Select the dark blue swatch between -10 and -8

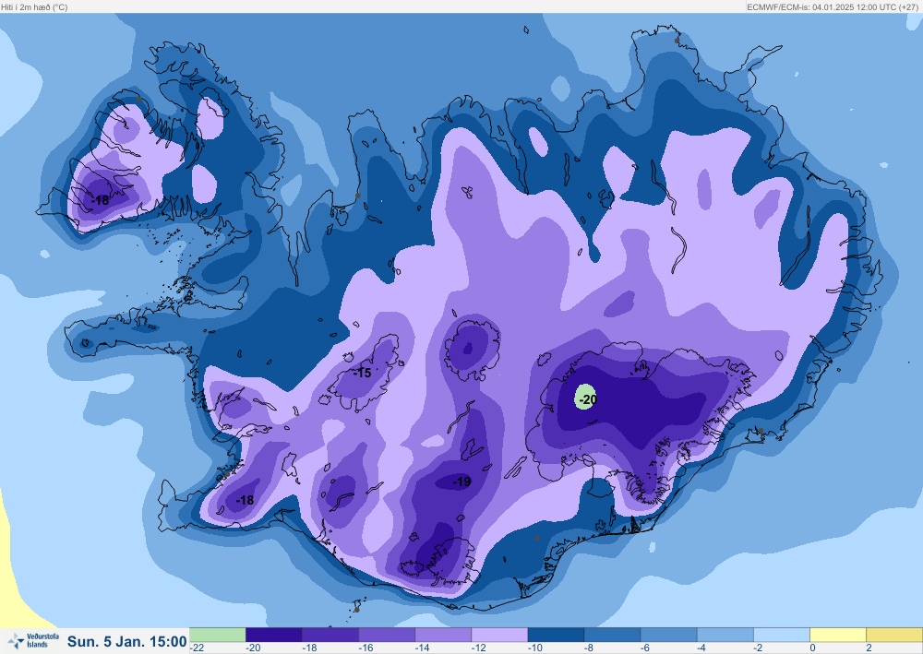(557, 635)
